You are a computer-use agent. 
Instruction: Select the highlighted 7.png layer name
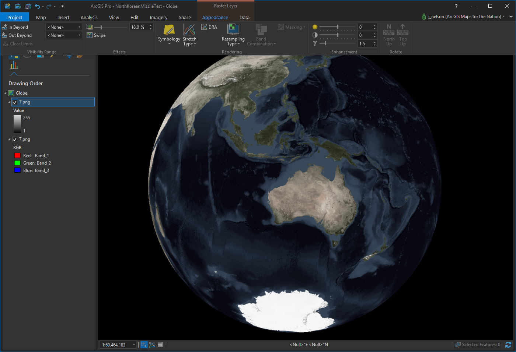click(x=25, y=102)
